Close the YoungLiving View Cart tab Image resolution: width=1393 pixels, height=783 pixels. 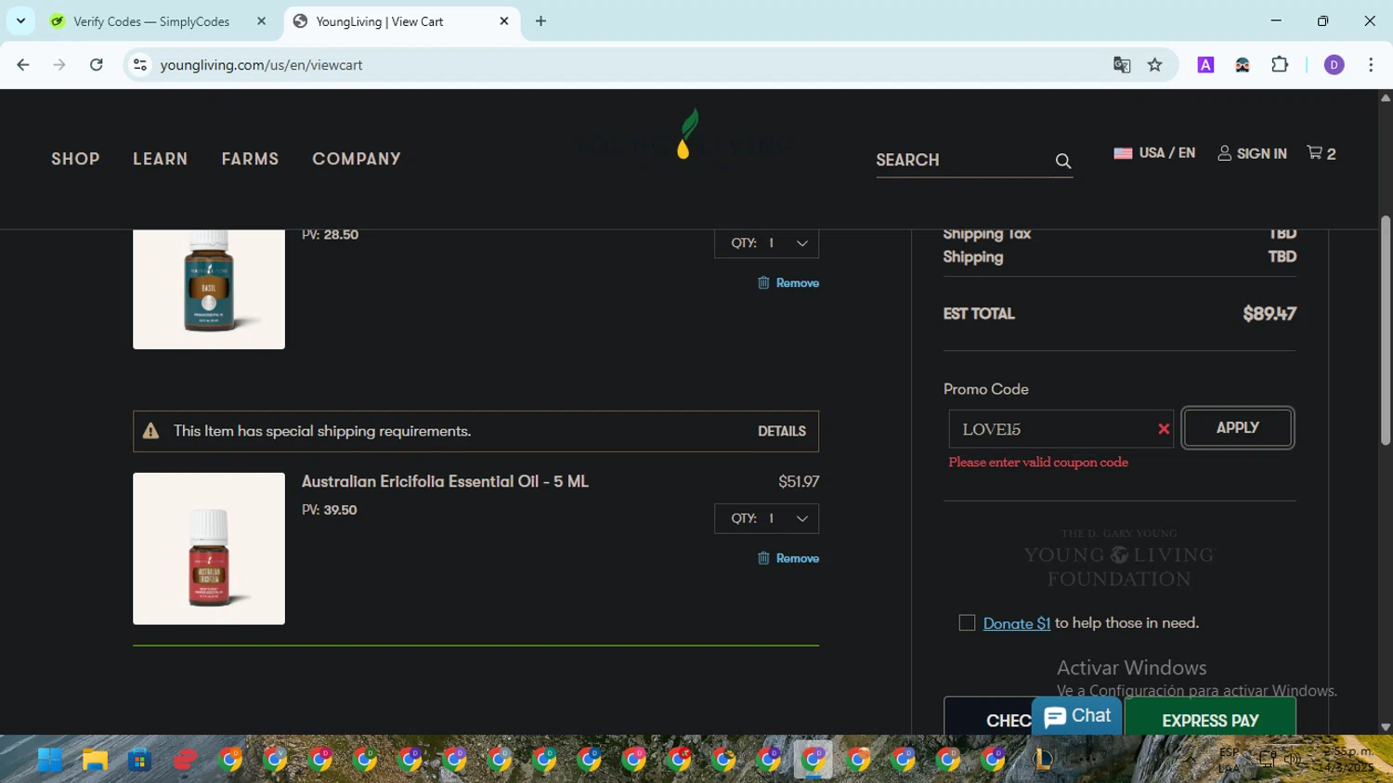(x=504, y=21)
